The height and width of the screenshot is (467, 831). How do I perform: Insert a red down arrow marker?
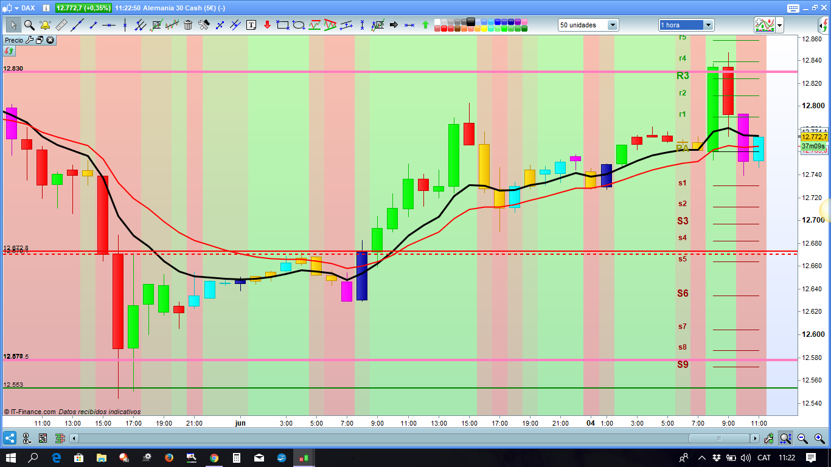tap(267, 25)
